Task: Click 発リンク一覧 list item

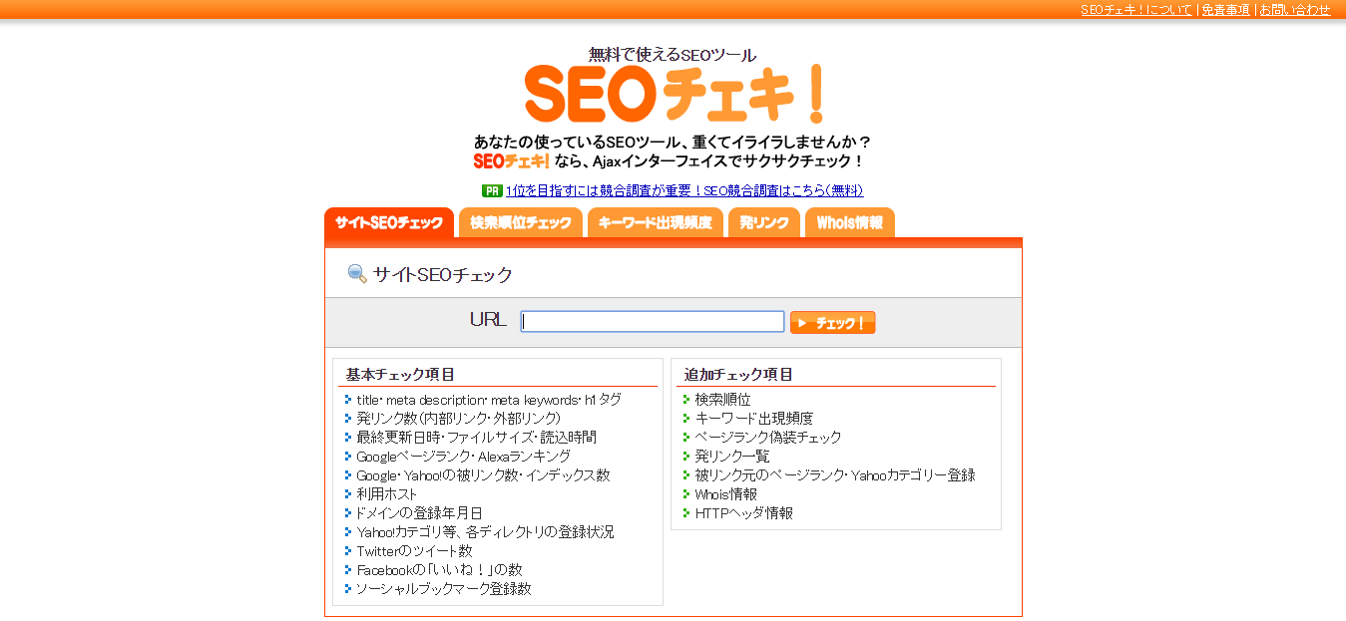Action: pos(732,457)
